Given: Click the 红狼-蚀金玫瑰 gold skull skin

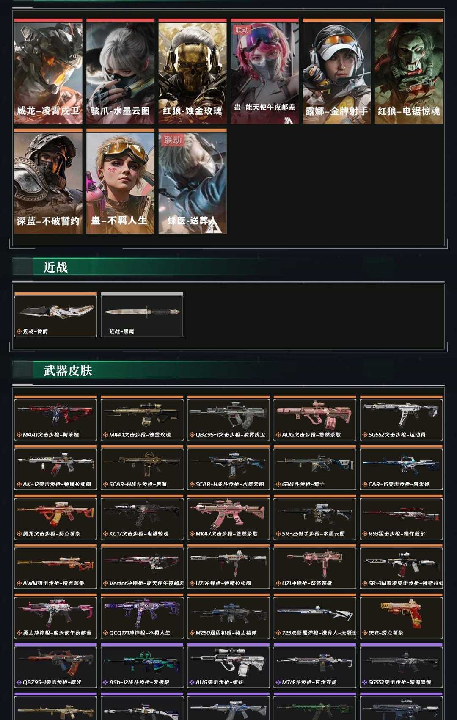Looking at the screenshot, I should pos(193,71).
